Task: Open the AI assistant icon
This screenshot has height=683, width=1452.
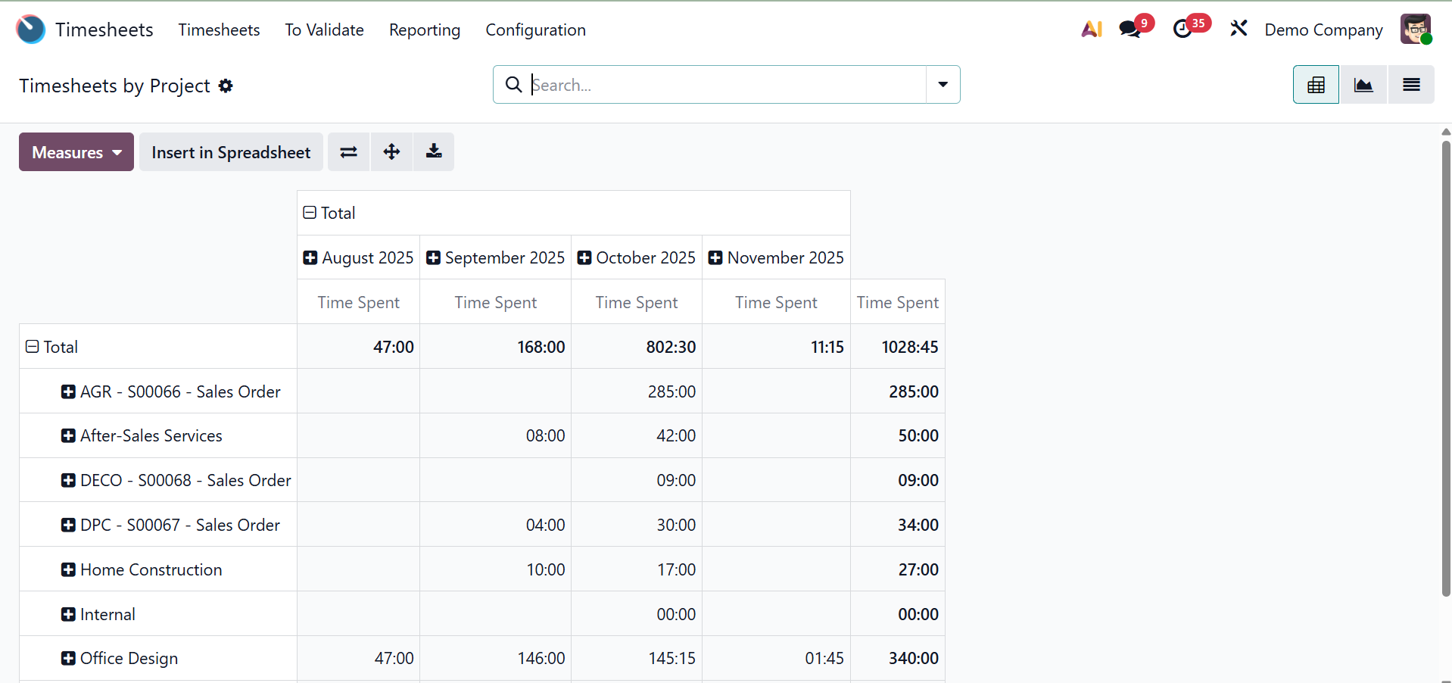Action: point(1091,30)
